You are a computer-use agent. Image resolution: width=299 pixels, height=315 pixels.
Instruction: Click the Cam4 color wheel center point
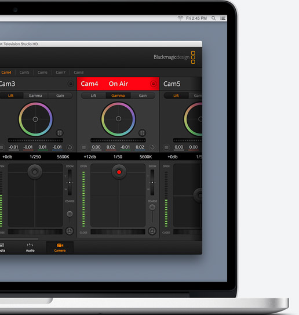coord(118,119)
